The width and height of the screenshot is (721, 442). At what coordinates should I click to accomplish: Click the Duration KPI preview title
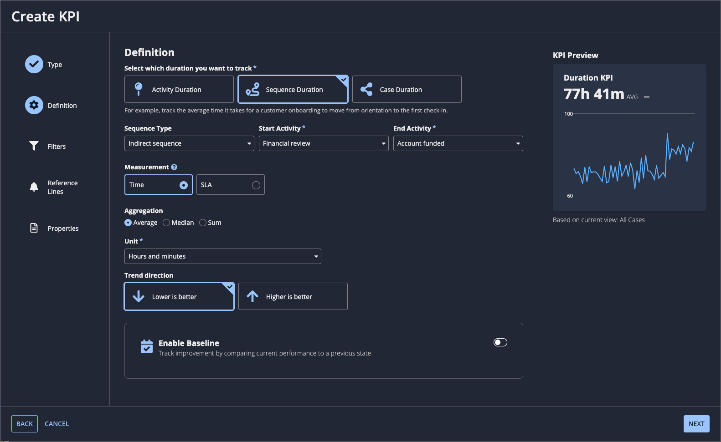coord(588,78)
